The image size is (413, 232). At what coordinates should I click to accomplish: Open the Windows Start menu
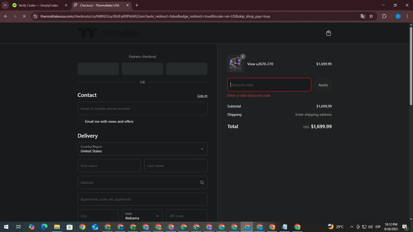[6, 227]
